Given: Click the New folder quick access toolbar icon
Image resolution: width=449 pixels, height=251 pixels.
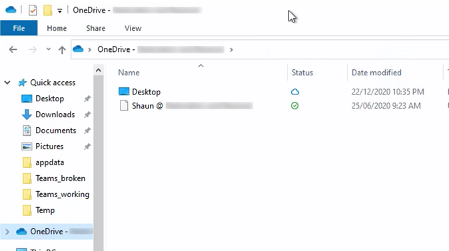Looking at the screenshot, I should (x=47, y=10).
